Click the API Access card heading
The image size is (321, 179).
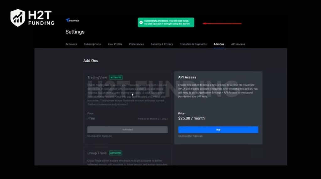[x=187, y=77]
